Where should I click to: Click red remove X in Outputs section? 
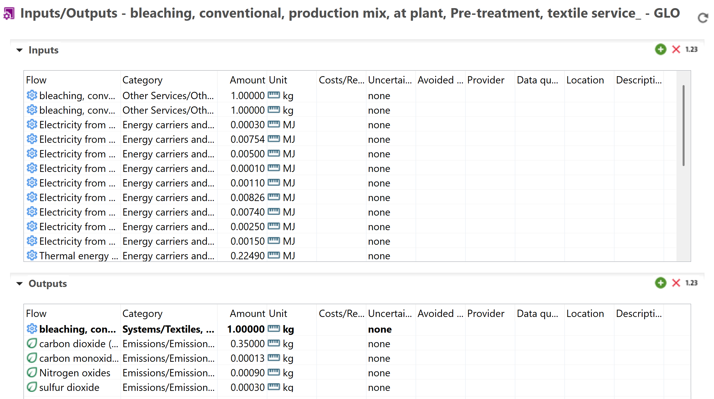[x=676, y=283]
